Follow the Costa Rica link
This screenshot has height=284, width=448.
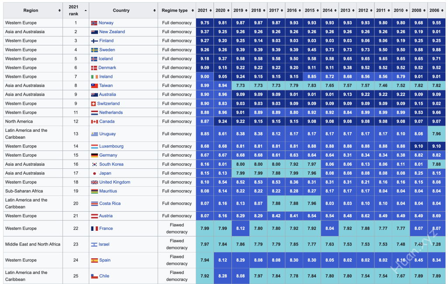tap(110, 204)
